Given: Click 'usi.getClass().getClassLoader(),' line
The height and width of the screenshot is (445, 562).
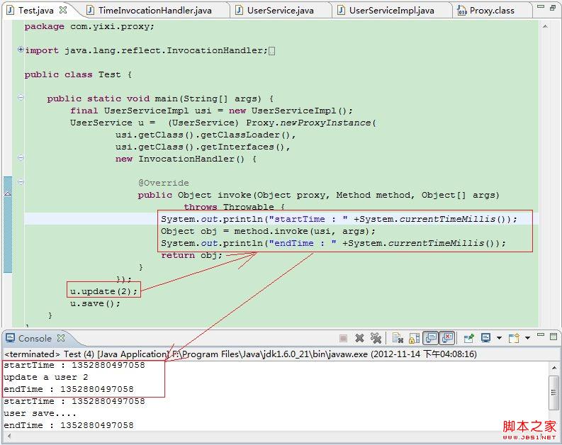Looking at the screenshot, I should (x=206, y=135).
